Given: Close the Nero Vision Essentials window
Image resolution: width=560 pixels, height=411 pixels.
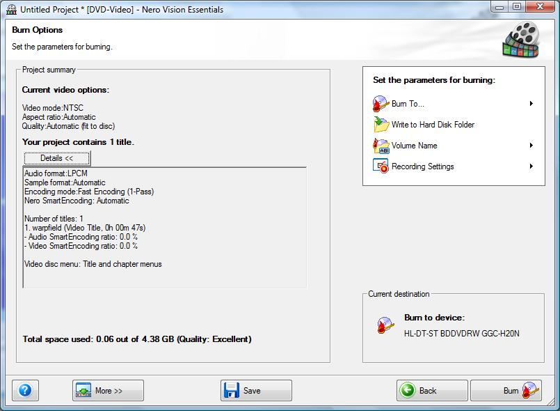Looking at the screenshot, I should tap(540, 6).
